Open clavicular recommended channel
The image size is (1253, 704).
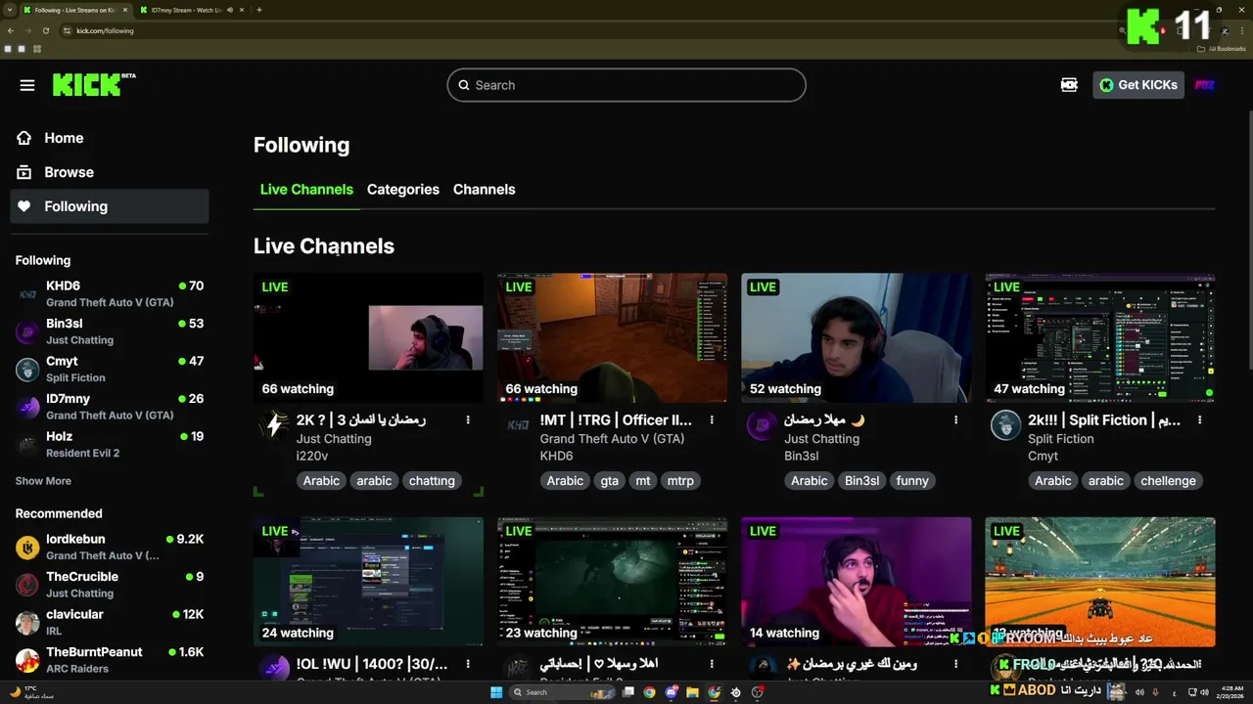tap(110, 622)
